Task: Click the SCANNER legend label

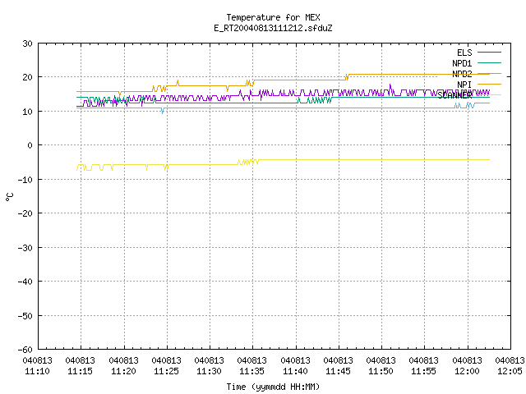Action: (454, 95)
